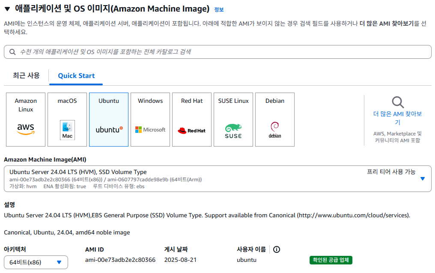
Task: Open the Ubuntu Server 24.04 LTS AMI dropdown
Action: point(217,179)
